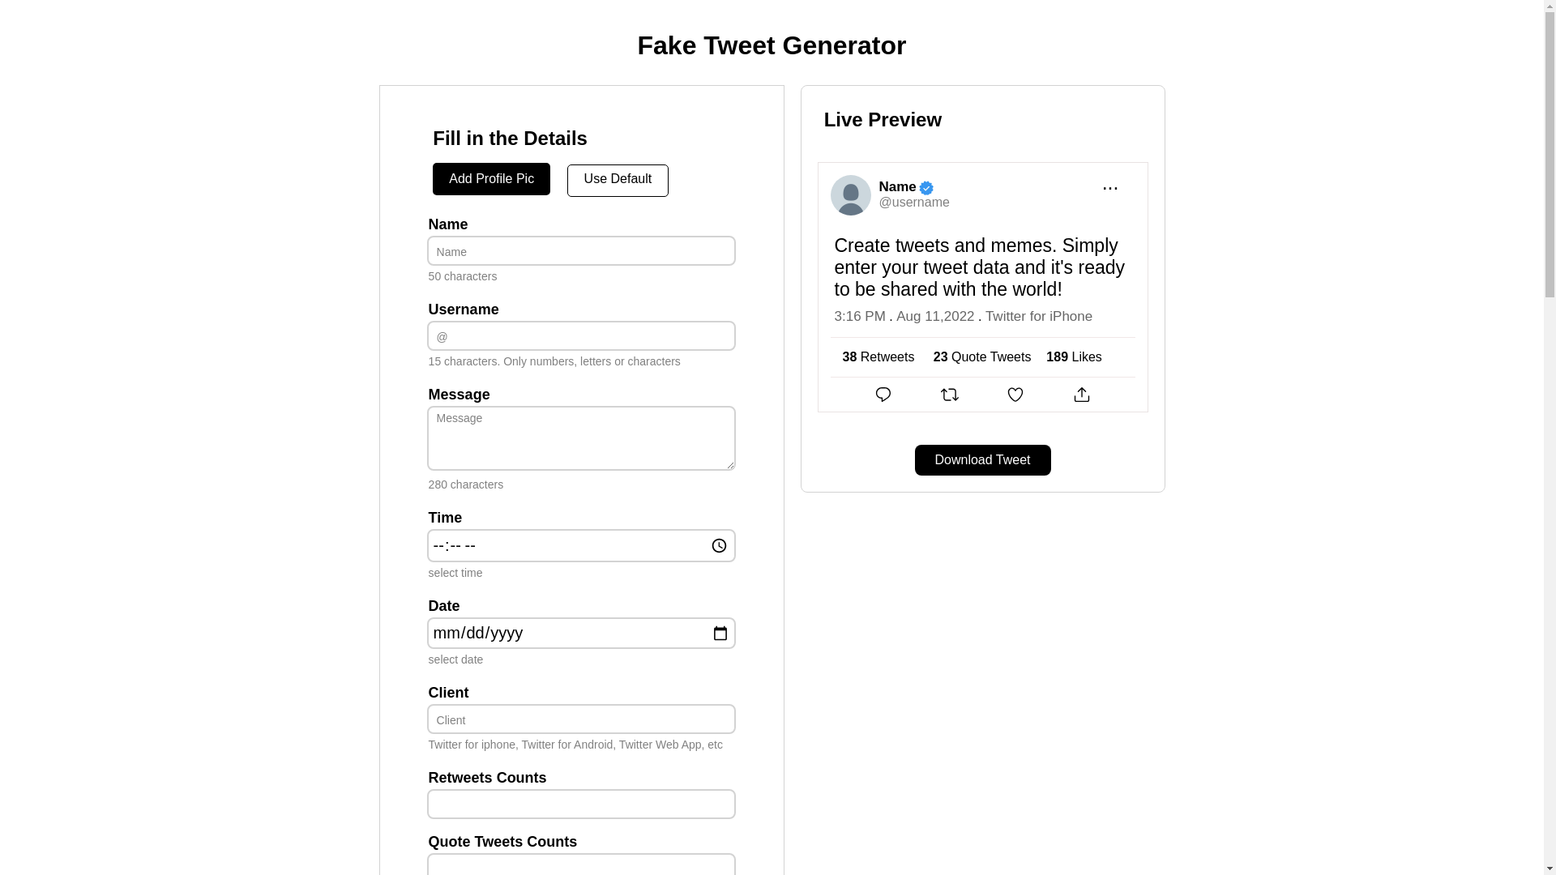Click into the Message text area
This screenshot has height=875, width=1556.
pos(581,438)
